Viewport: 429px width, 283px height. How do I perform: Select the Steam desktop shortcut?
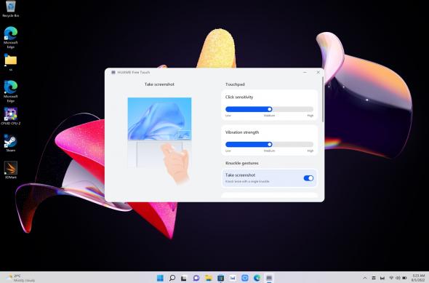click(x=11, y=143)
